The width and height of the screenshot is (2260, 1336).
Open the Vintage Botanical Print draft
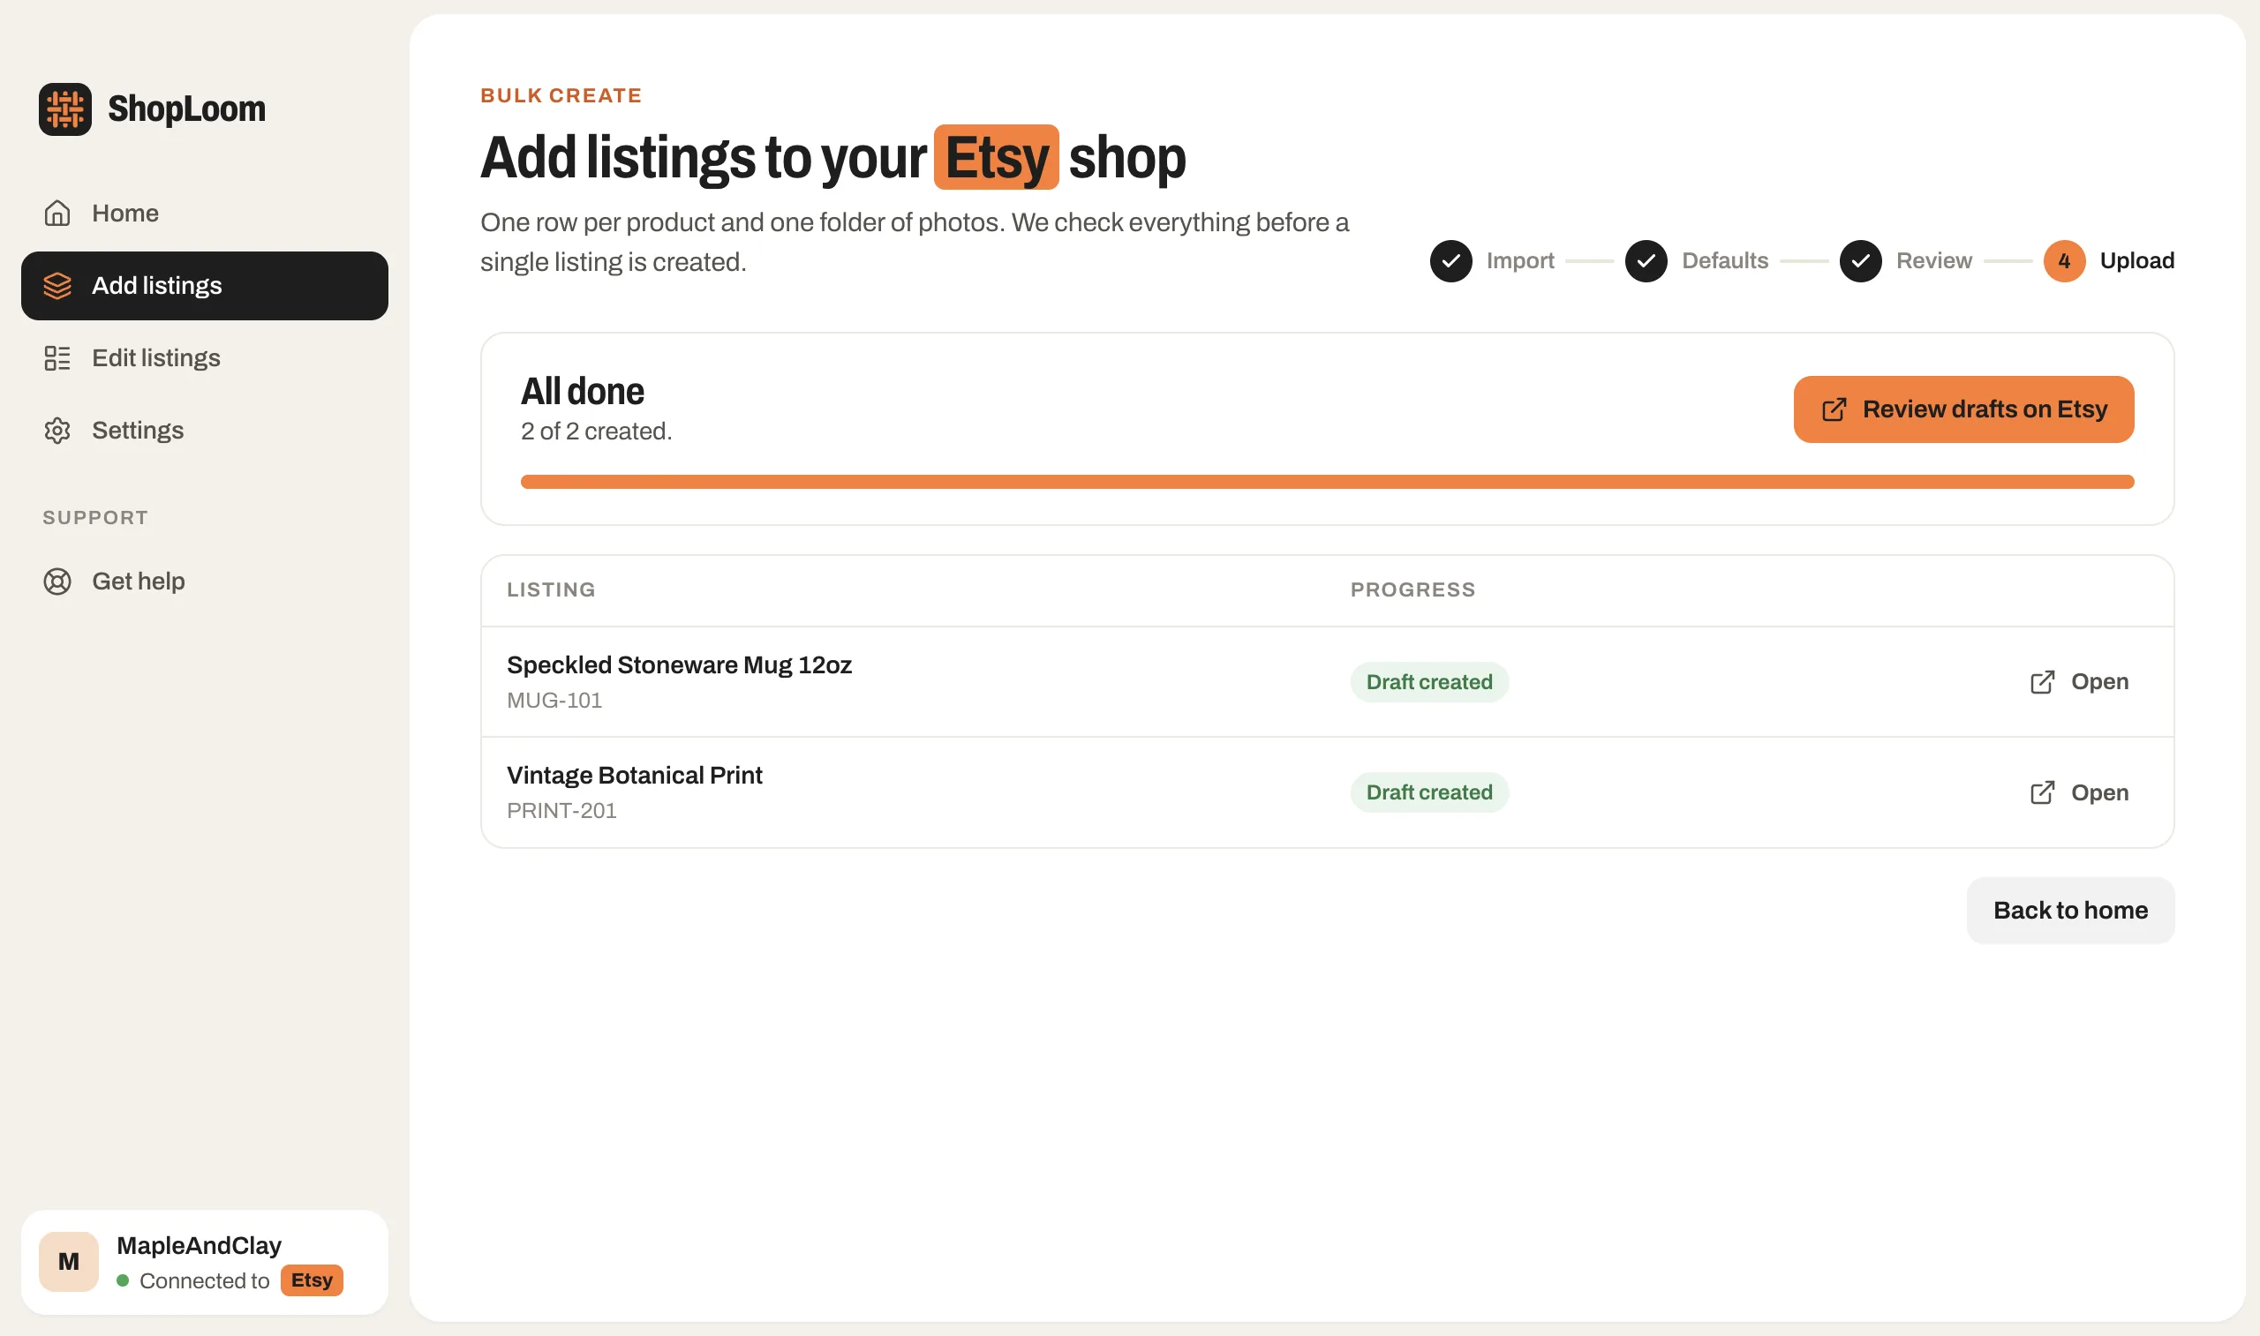(x=2079, y=792)
